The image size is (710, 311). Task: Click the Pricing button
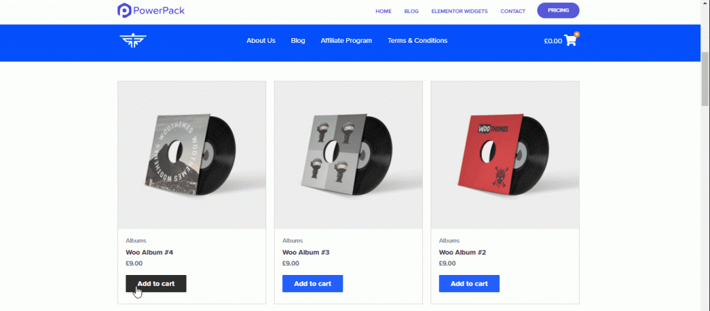pyautogui.click(x=558, y=10)
